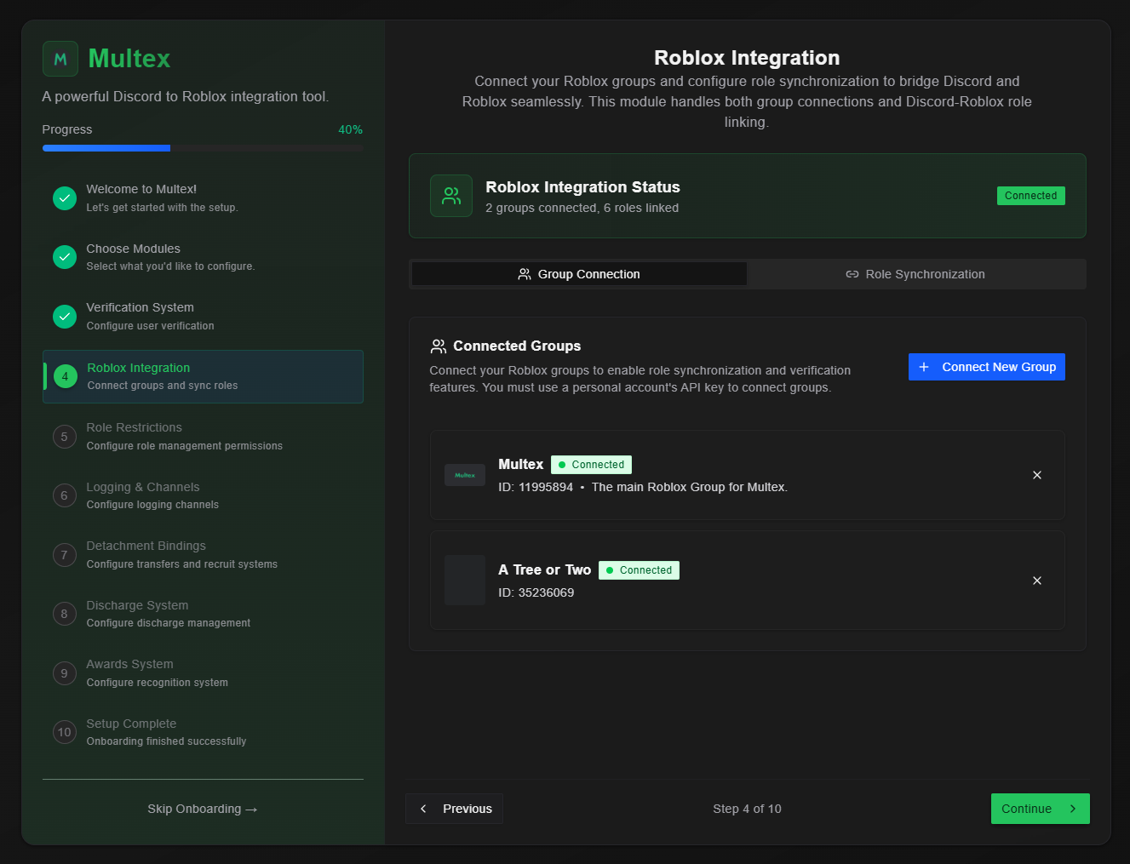1130x864 pixels.
Task: Open the Awards System step
Action: [203, 673]
